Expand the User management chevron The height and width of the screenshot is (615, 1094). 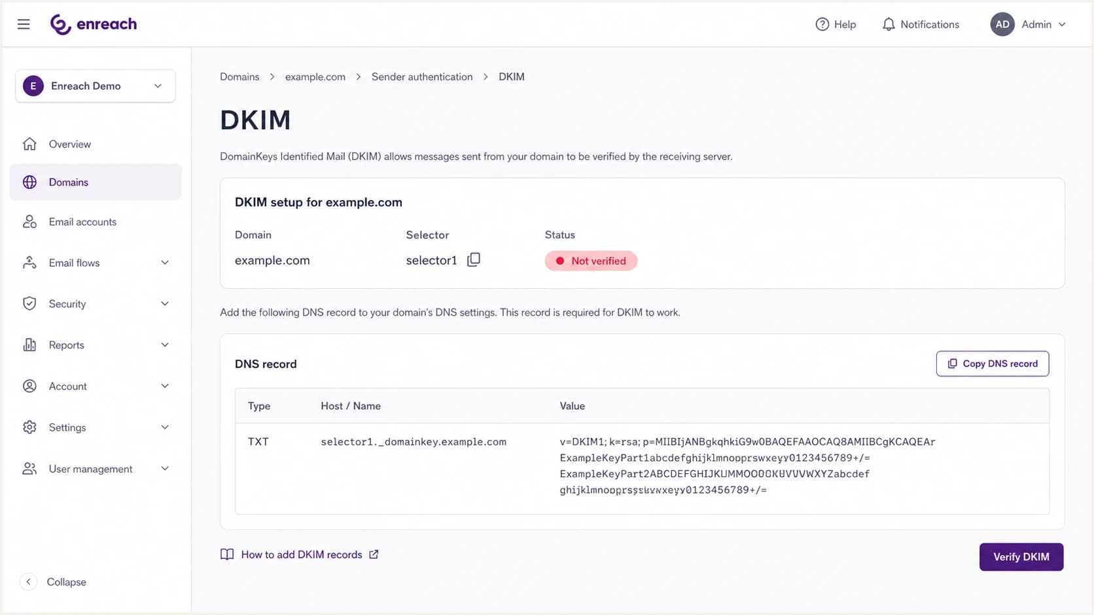tap(165, 469)
